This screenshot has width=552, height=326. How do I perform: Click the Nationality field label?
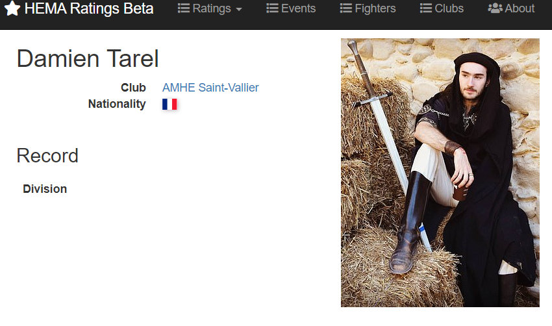pyautogui.click(x=117, y=104)
